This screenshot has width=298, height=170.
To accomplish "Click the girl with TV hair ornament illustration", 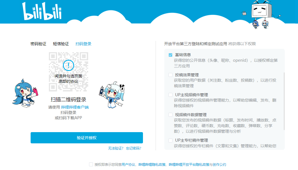I will tap(112, 95).
